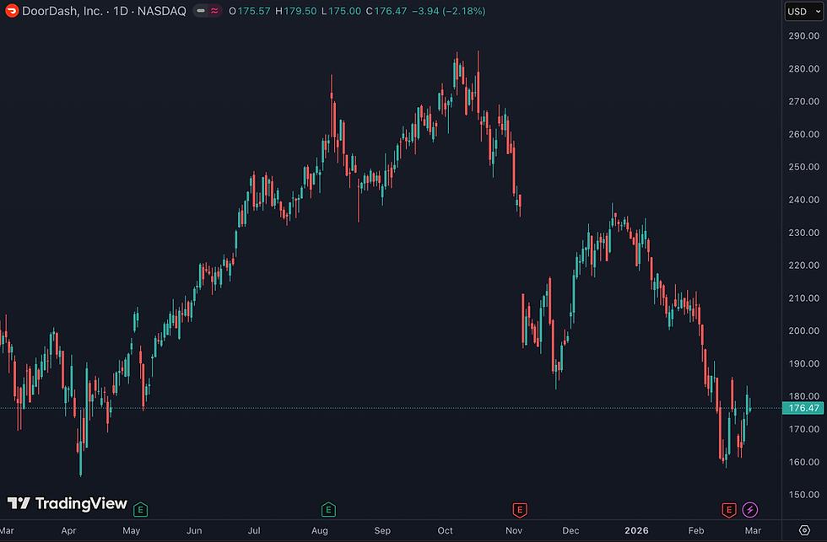Click the Oct label on time axis
The image size is (827, 542).
click(x=445, y=530)
